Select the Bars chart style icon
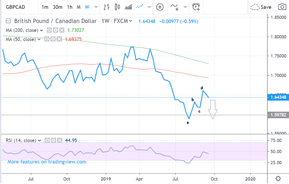Screen dimensions: 289x184 [x=106, y=7]
